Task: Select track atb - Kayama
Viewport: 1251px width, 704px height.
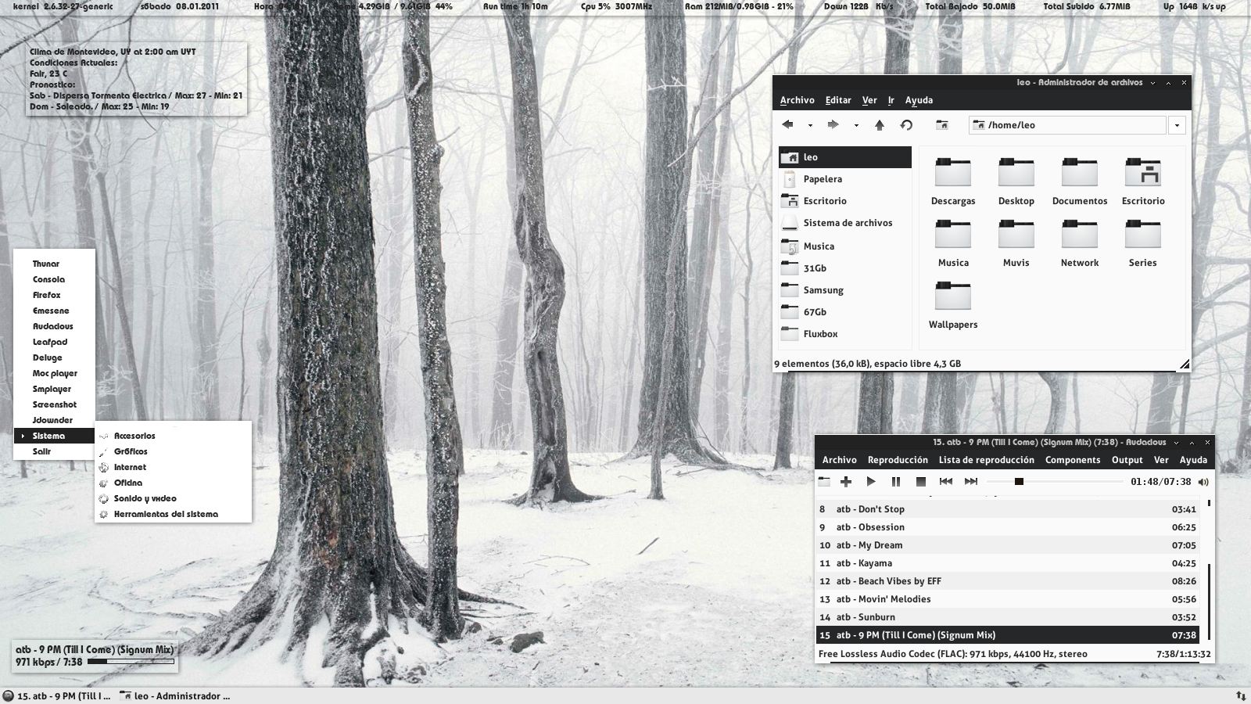Action: (x=1008, y=563)
